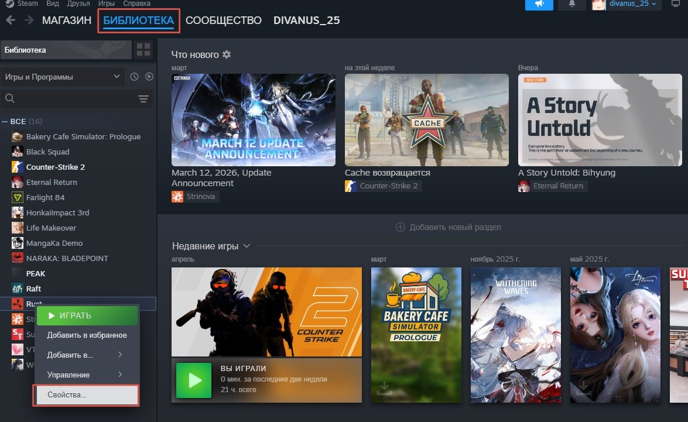Open notifications bell
This screenshot has width=688, height=422.
click(571, 4)
